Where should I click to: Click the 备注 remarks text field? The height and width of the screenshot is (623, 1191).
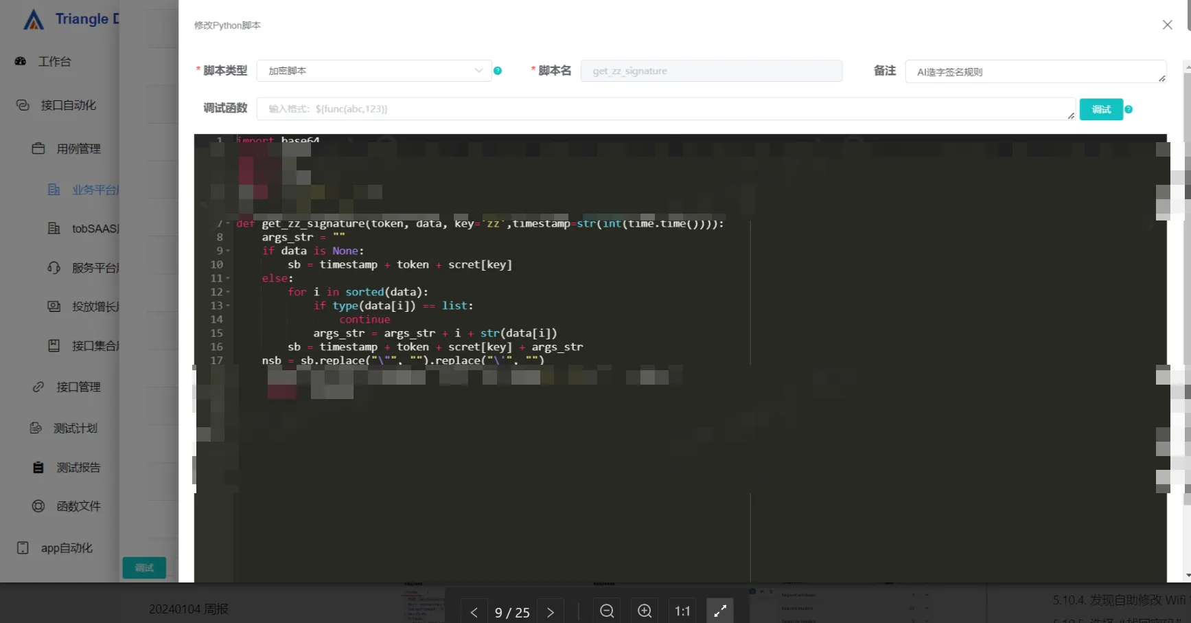click(x=1034, y=71)
